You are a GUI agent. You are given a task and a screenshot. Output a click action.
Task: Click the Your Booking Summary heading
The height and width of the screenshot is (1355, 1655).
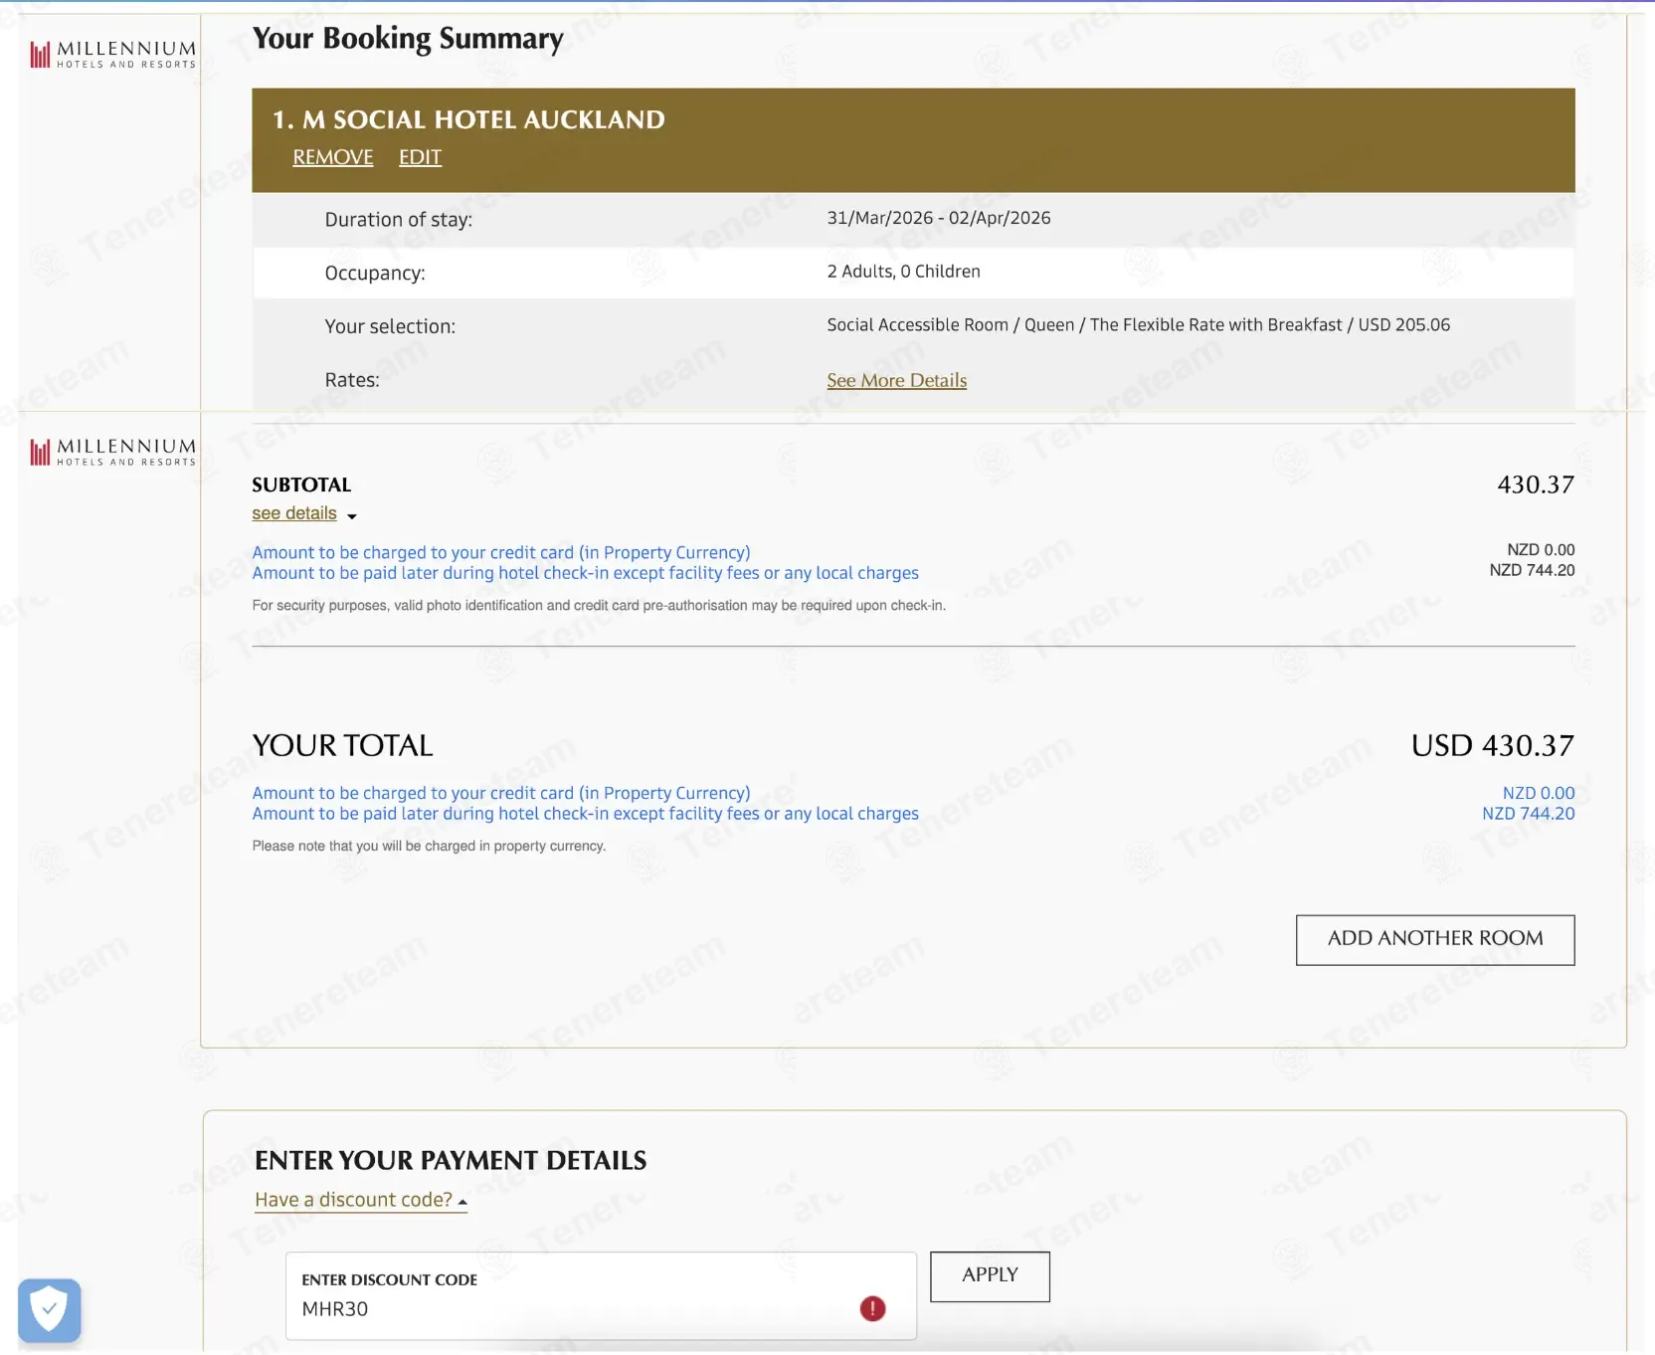[408, 38]
